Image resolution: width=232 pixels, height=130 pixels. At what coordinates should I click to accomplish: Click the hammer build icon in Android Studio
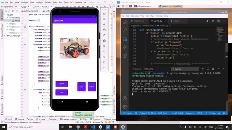point(16,6)
